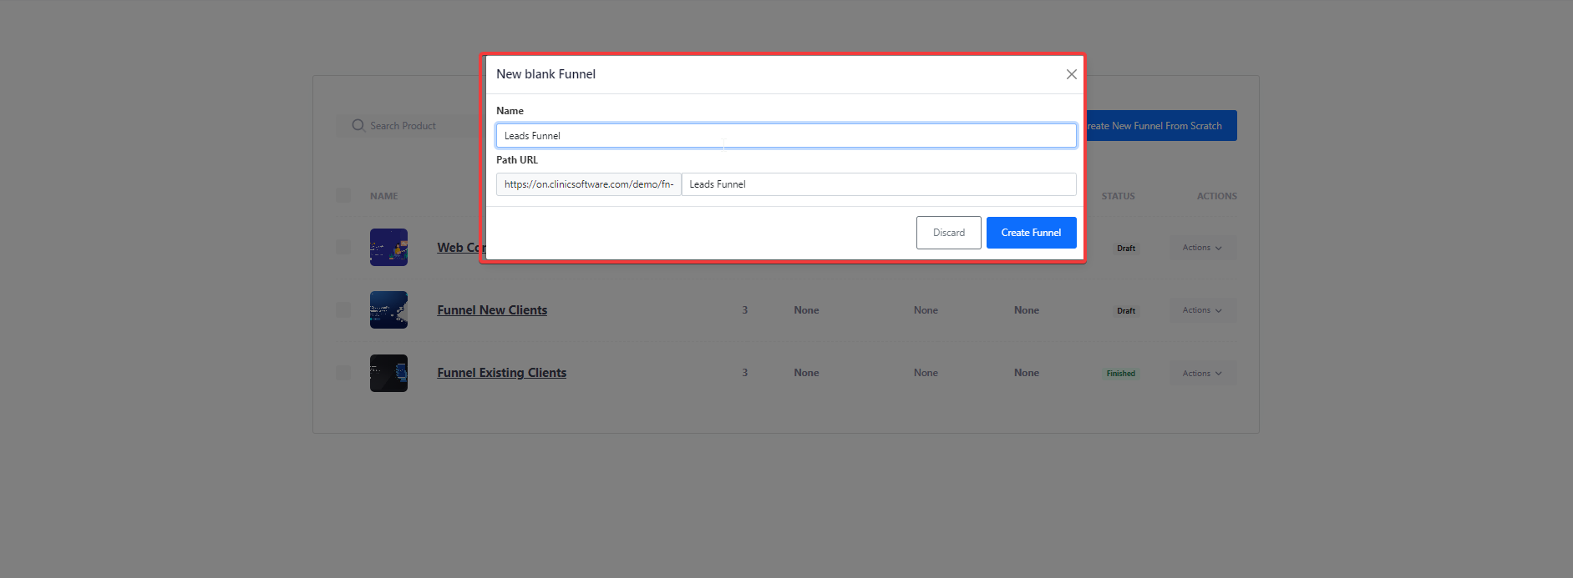1573x578 pixels.
Task: Open Funnel Existing Clients thumbnail image
Action: pyautogui.click(x=388, y=373)
